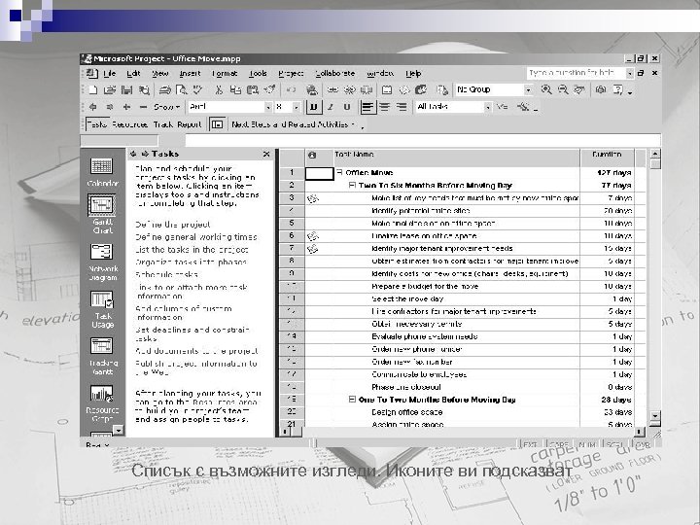This screenshot has width=700, height=525.
Task: Print the project with the printer icon
Action: (164, 90)
